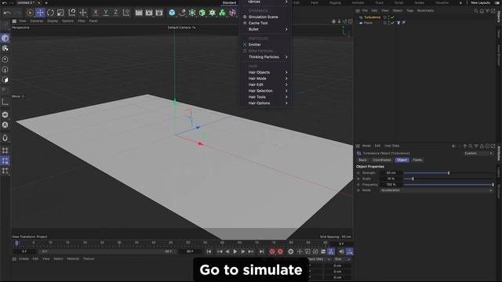Switch to the Fields attributes tab
This screenshot has width=502, height=282.
tap(417, 160)
